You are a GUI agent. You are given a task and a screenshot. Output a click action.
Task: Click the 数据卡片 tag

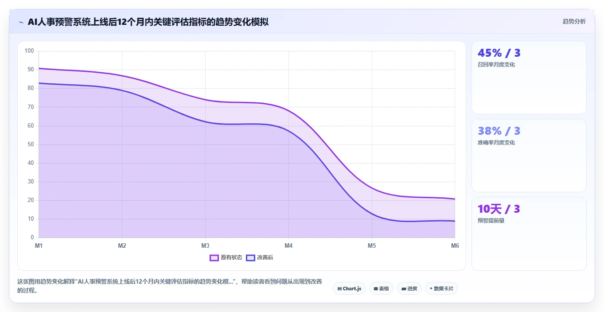pyautogui.click(x=441, y=289)
